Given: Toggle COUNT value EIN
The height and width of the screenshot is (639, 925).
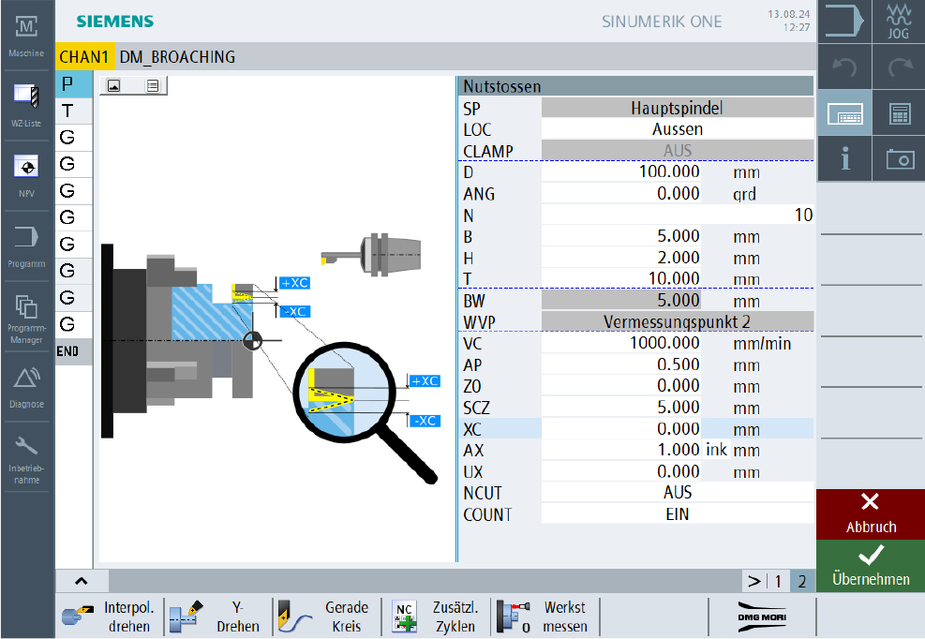Looking at the screenshot, I should pos(677,513).
